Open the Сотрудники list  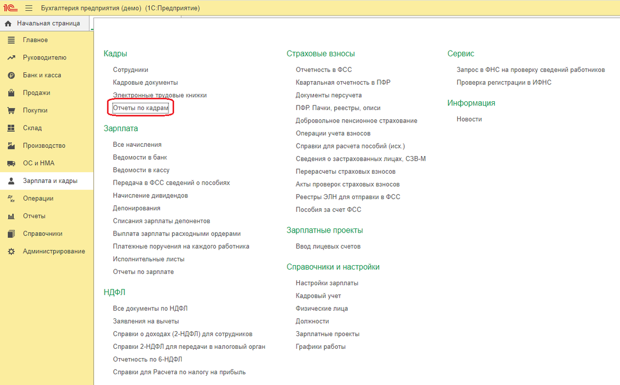point(130,70)
